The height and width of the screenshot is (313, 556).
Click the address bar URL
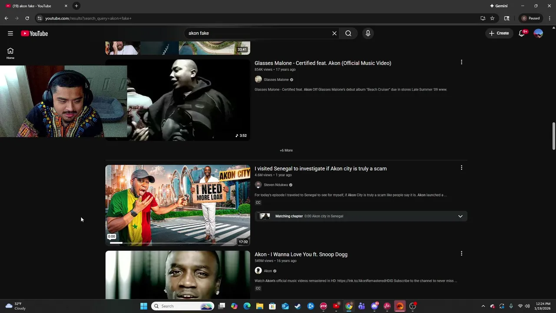tap(88, 18)
